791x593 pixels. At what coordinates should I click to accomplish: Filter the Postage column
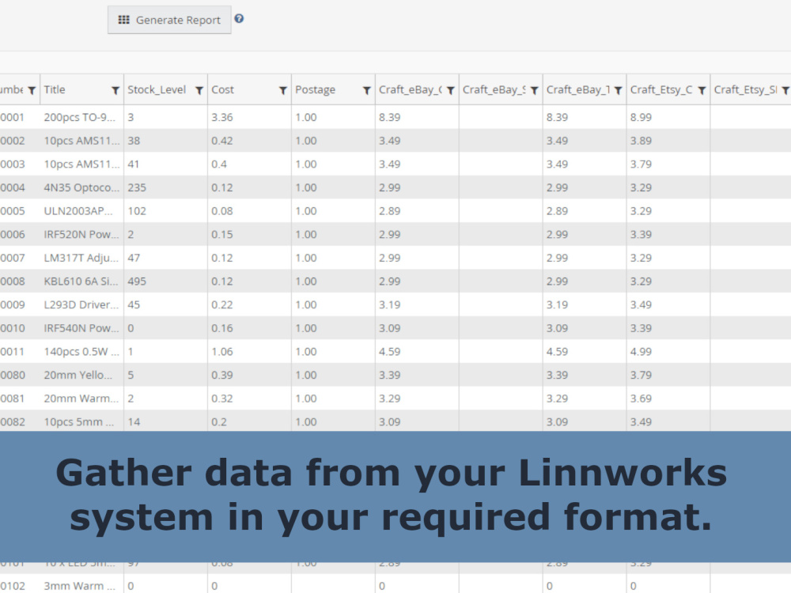click(x=367, y=90)
